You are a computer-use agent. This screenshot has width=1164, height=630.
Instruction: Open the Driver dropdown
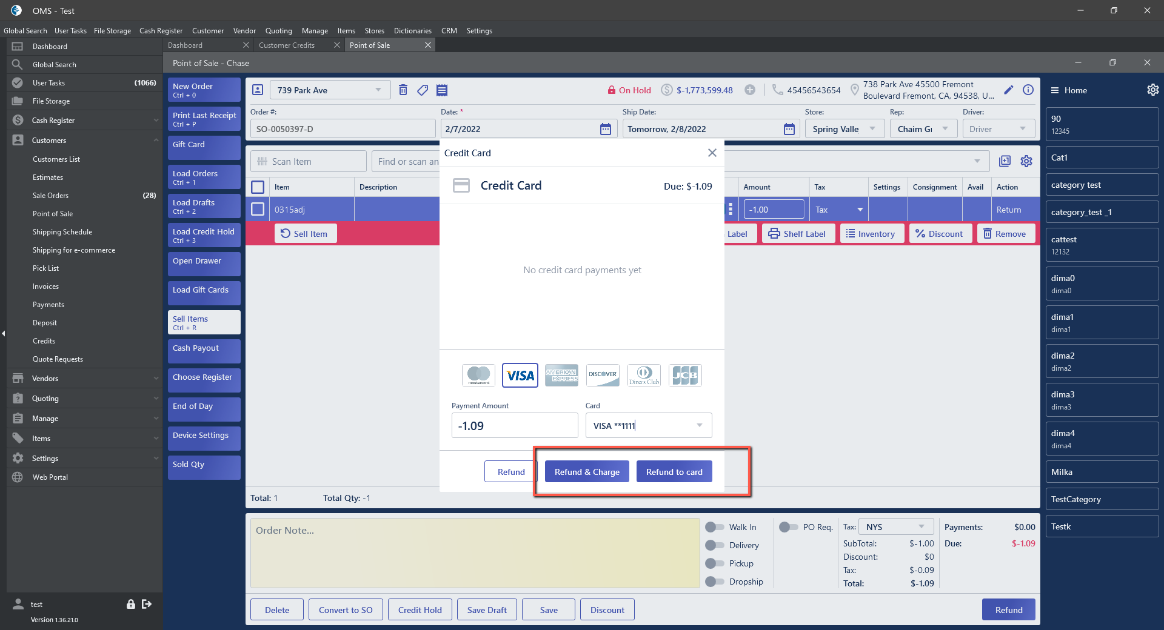(x=998, y=129)
